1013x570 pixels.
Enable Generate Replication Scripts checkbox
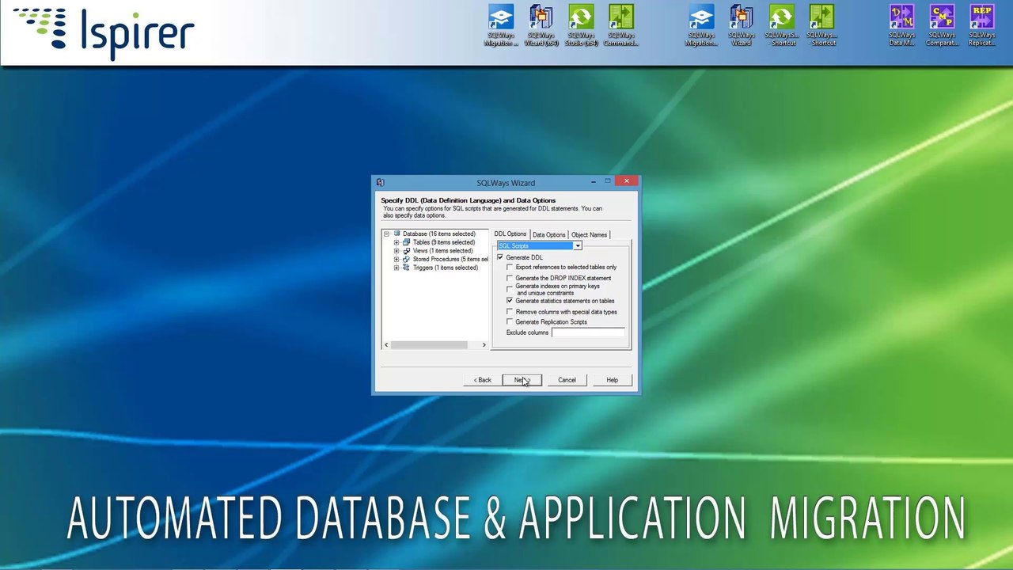pyautogui.click(x=510, y=322)
